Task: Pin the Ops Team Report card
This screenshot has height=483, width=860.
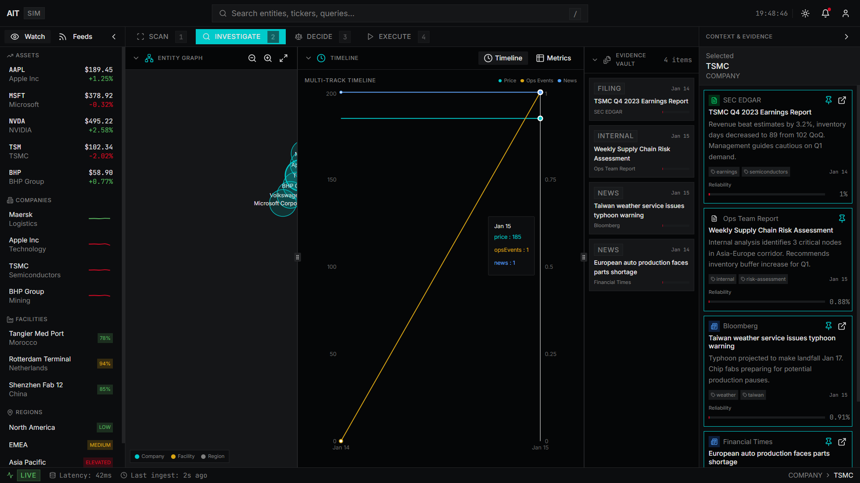Action: [x=842, y=218]
